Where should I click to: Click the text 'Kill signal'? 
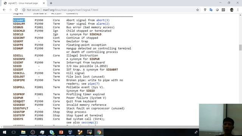click(x=75, y=73)
